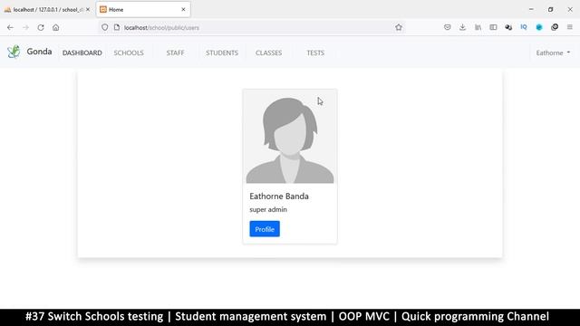This screenshot has width=580, height=326.
Task: Select the Home browser tab
Action: (x=143, y=10)
